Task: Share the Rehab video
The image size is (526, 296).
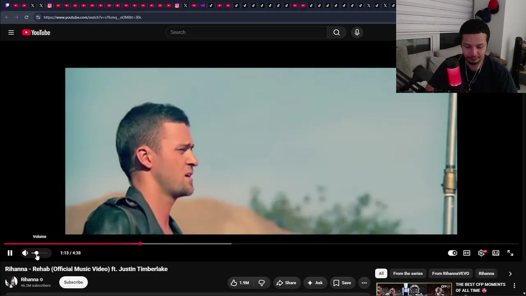Action: tap(286, 283)
